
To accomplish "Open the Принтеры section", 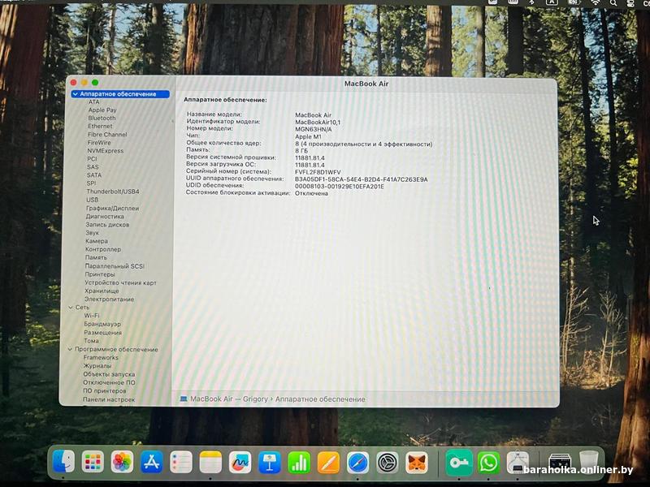I will [x=100, y=274].
